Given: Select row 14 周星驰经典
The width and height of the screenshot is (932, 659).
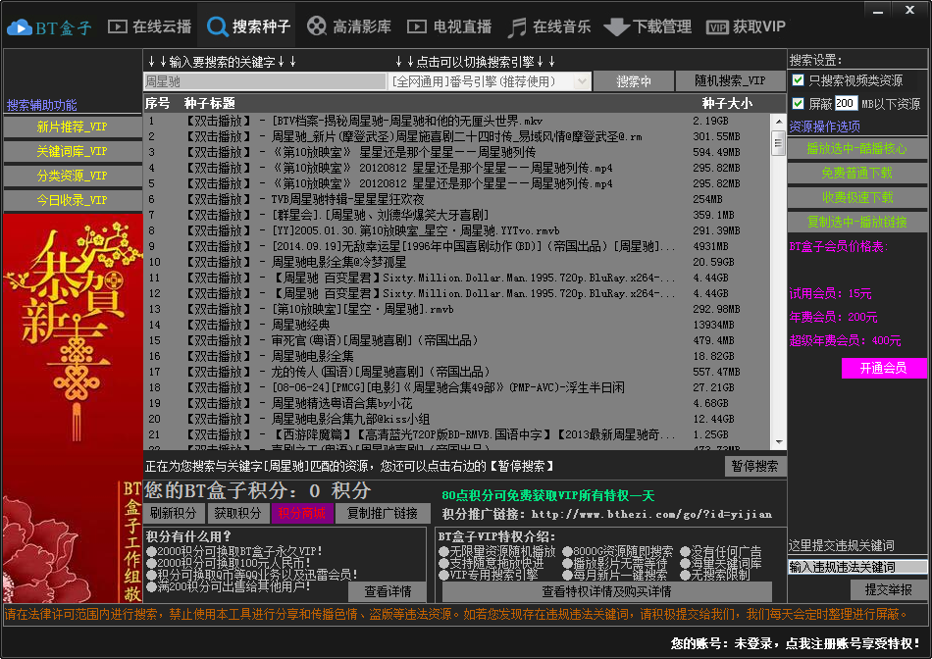Looking at the screenshot, I should pyautogui.click(x=457, y=325).
